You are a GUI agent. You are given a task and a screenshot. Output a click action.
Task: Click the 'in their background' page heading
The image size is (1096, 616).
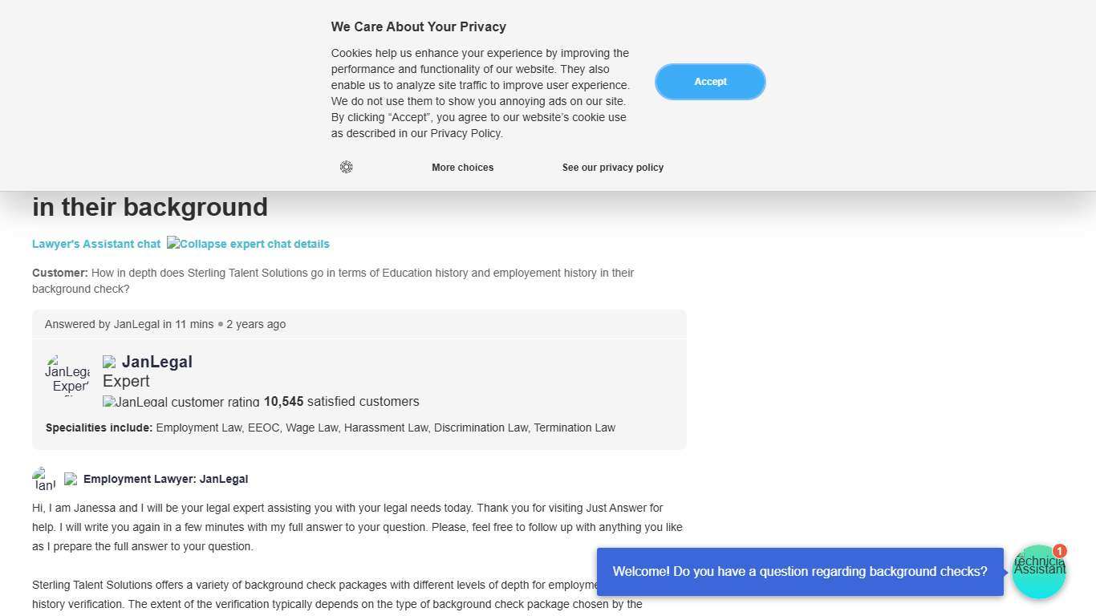[x=150, y=207]
